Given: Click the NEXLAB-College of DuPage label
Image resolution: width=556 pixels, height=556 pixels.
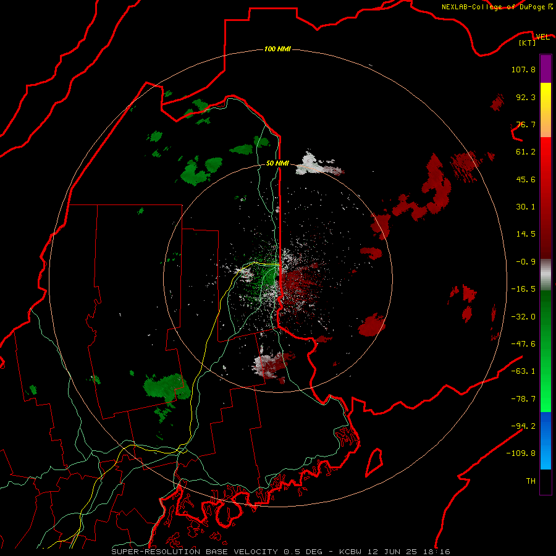Looking at the screenshot, I should 494,7.
